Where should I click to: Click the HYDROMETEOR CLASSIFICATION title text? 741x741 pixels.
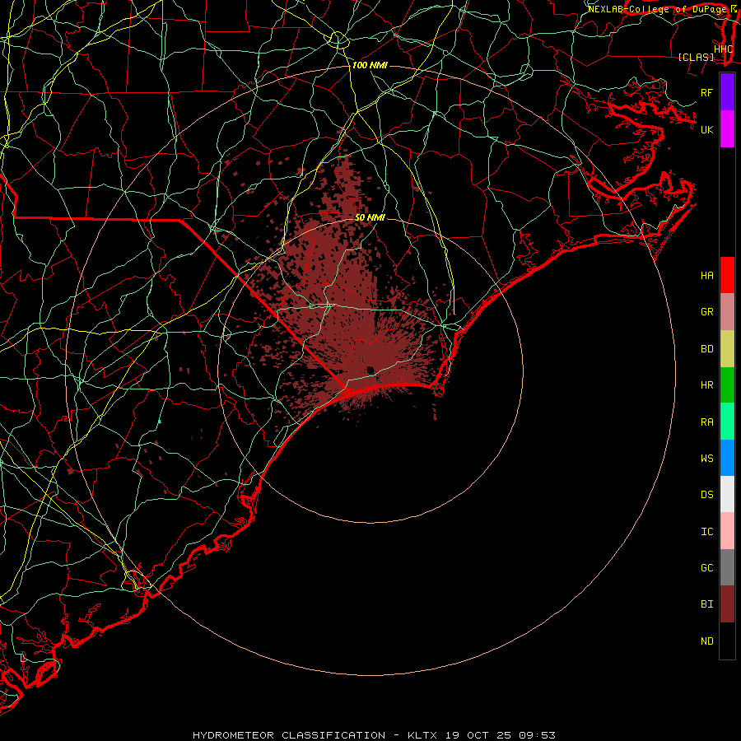coord(289,735)
